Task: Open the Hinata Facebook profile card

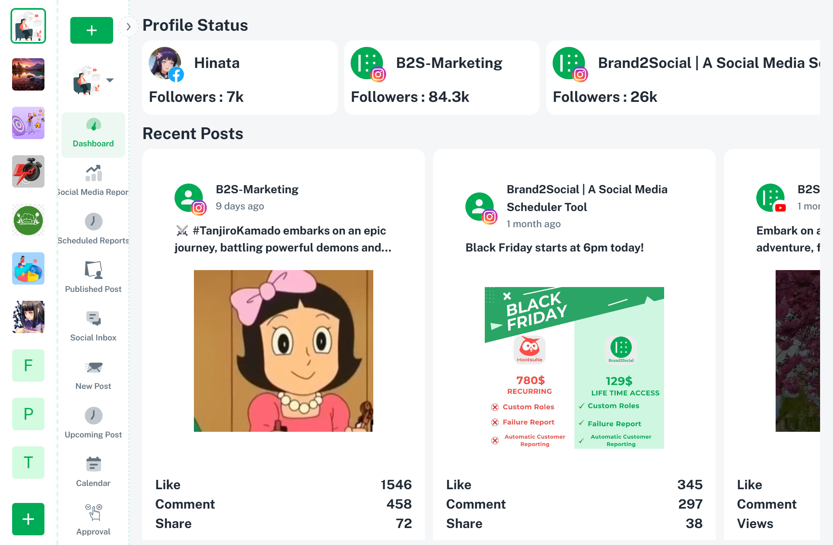Action: (240, 78)
